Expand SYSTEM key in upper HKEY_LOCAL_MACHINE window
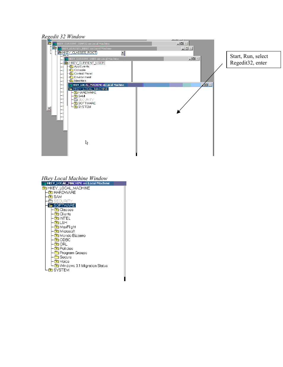Viewport: 283px width, 367px height. (76, 107)
